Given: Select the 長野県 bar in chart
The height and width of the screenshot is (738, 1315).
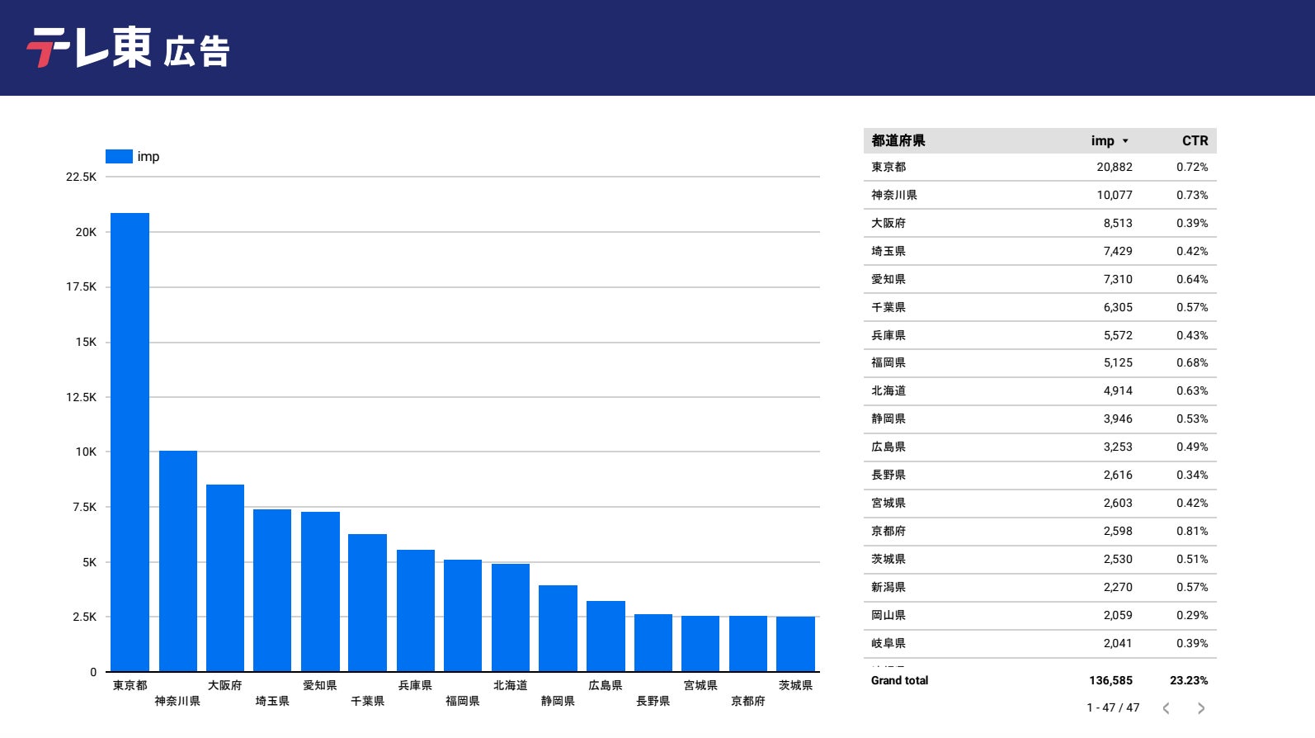Looking at the screenshot, I should coord(653,643).
